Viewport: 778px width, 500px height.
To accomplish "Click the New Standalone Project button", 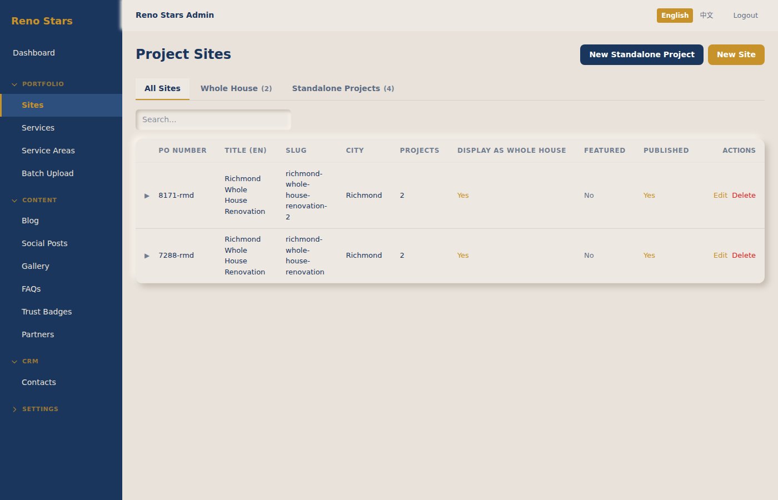I will [641, 54].
